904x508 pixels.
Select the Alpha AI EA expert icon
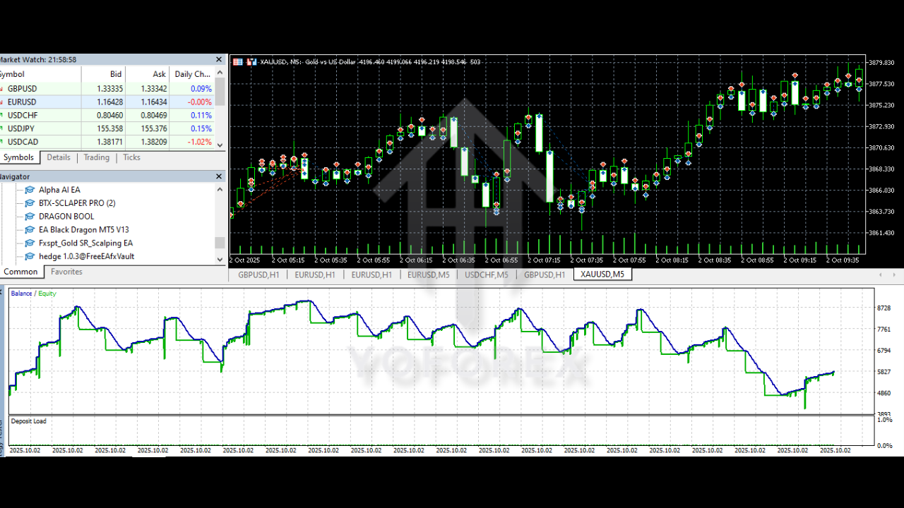click(x=30, y=190)
